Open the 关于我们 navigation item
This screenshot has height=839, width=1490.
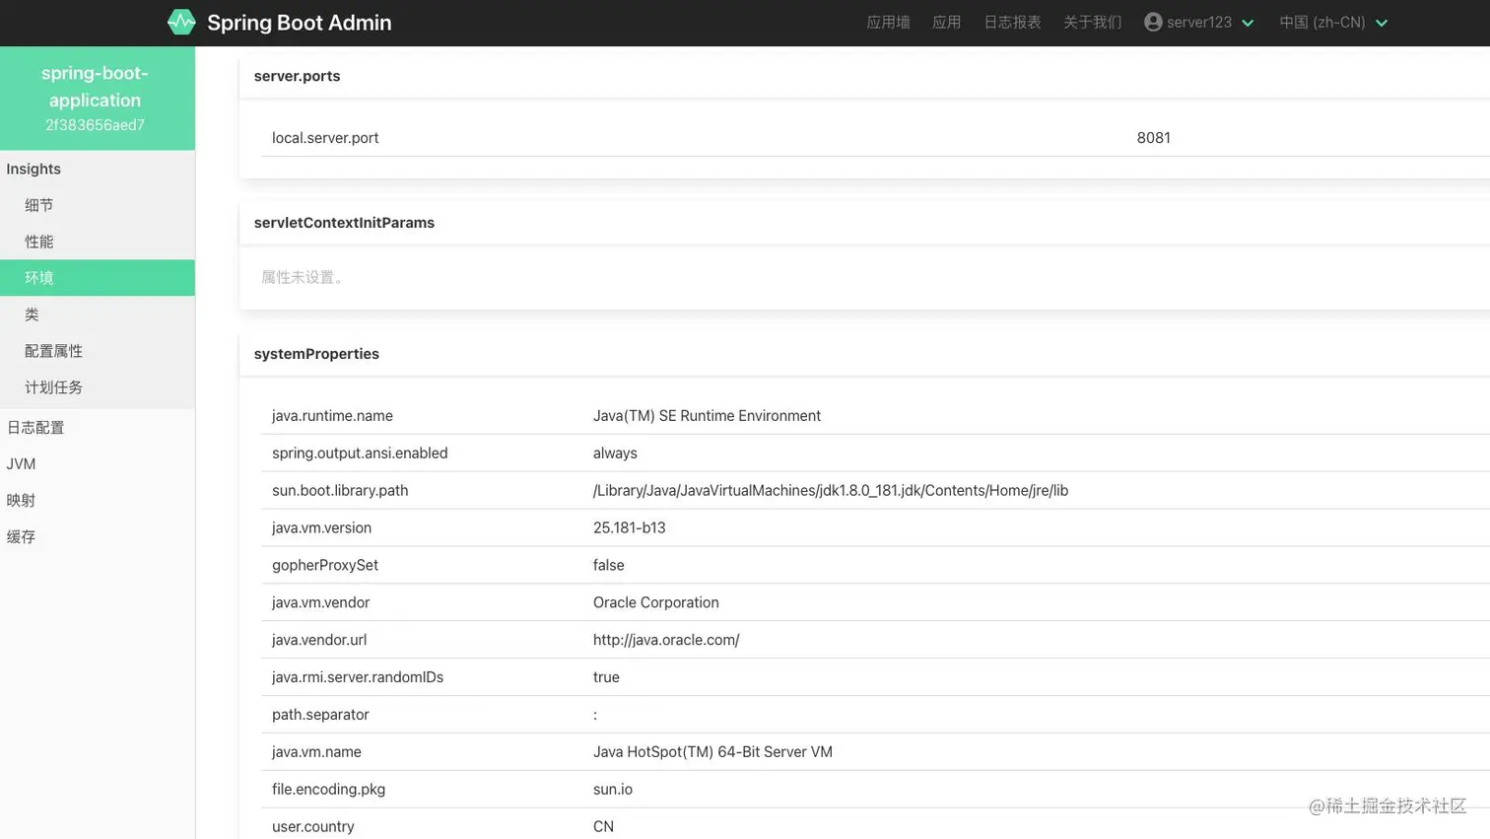pos(1092,22)
